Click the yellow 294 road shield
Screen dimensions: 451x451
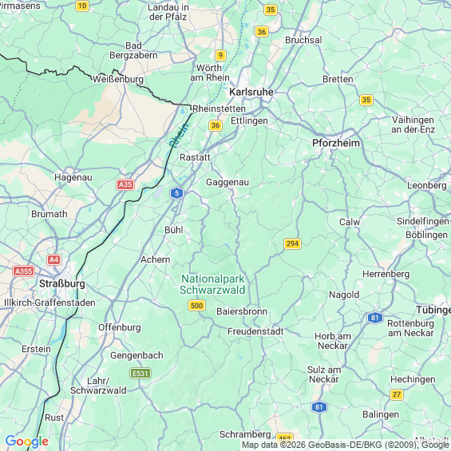pos(292,243)
